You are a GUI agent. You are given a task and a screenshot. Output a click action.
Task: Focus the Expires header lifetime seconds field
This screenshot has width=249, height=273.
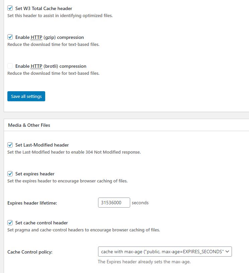point(114,203)
